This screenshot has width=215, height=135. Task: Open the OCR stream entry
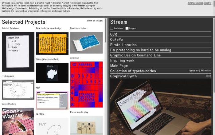click(114, 34)
